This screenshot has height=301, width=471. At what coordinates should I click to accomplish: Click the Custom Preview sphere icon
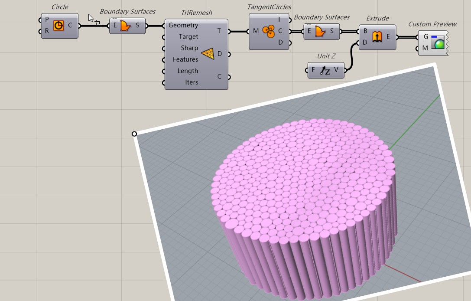(x=438, y=43)
